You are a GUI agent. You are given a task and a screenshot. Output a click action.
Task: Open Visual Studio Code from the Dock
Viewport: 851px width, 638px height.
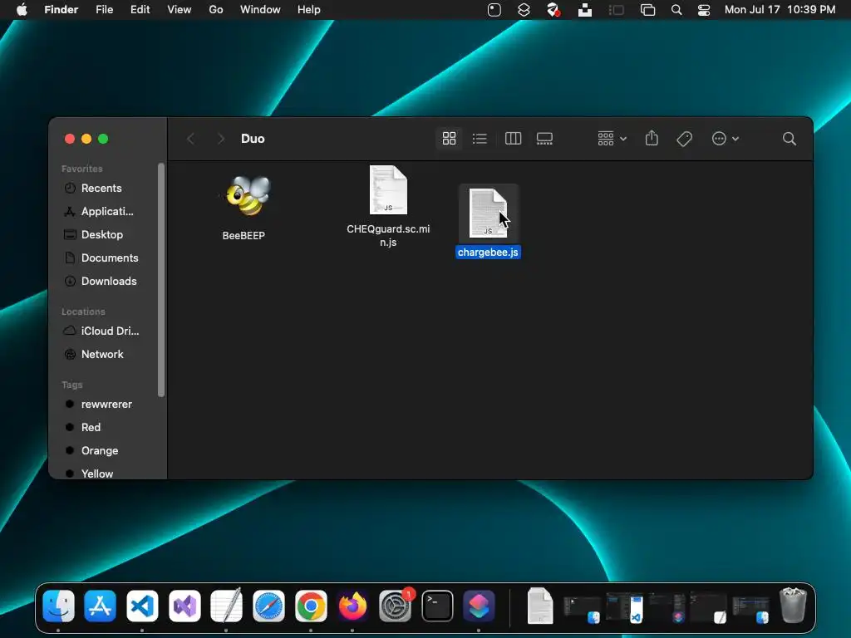pos(142,606)
